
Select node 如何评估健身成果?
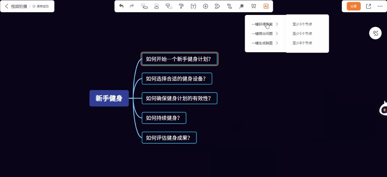coord(169,138)
